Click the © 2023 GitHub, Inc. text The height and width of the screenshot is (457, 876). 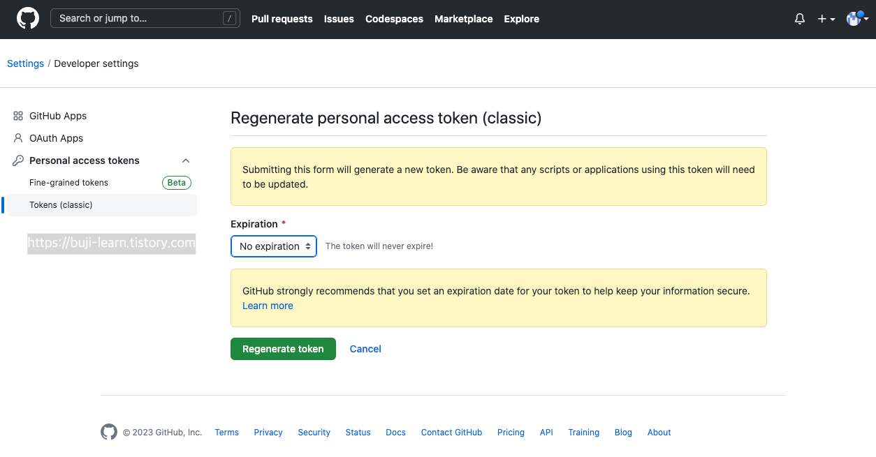[163, 433]
